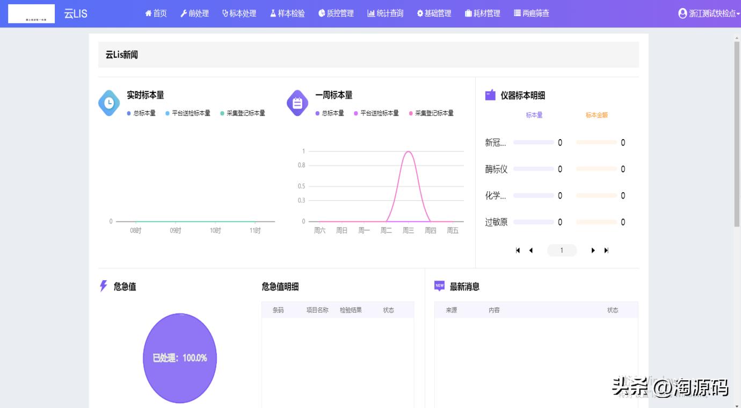Click the NEW badge icon beside 最新消息
The image size is (741, 408).
(x=438, y=286)
